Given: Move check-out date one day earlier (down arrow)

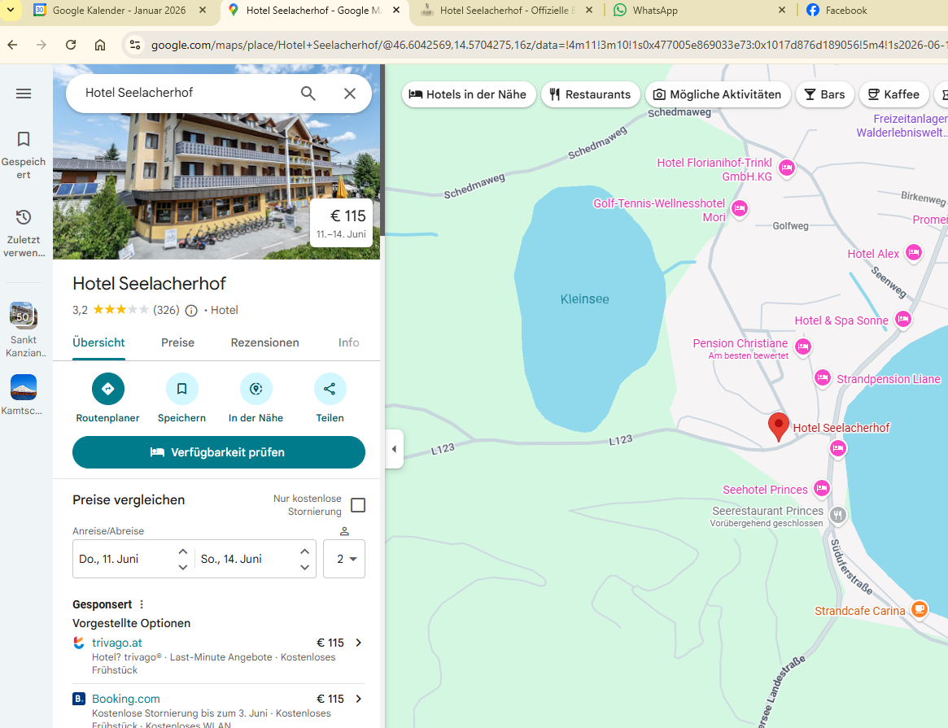Looking at the screenshot, I should [x=304, y=567].
